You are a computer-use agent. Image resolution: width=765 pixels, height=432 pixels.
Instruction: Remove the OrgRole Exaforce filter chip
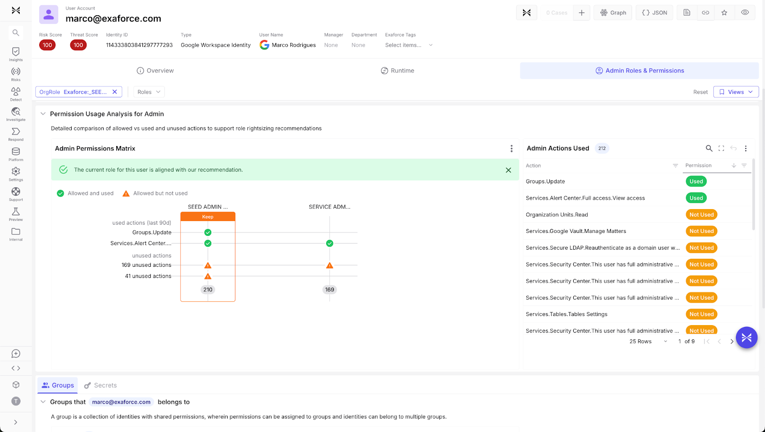click(x=114, y=92)
